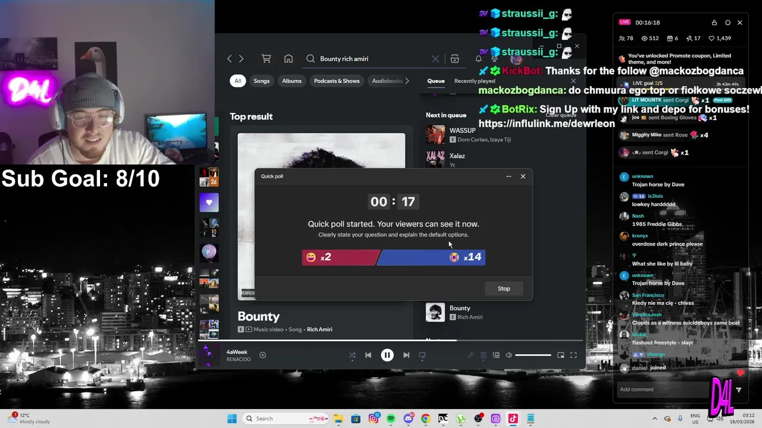762x428 pixels.
Task: Open Google Chrome from taskbar
Action: pos(425,418)
